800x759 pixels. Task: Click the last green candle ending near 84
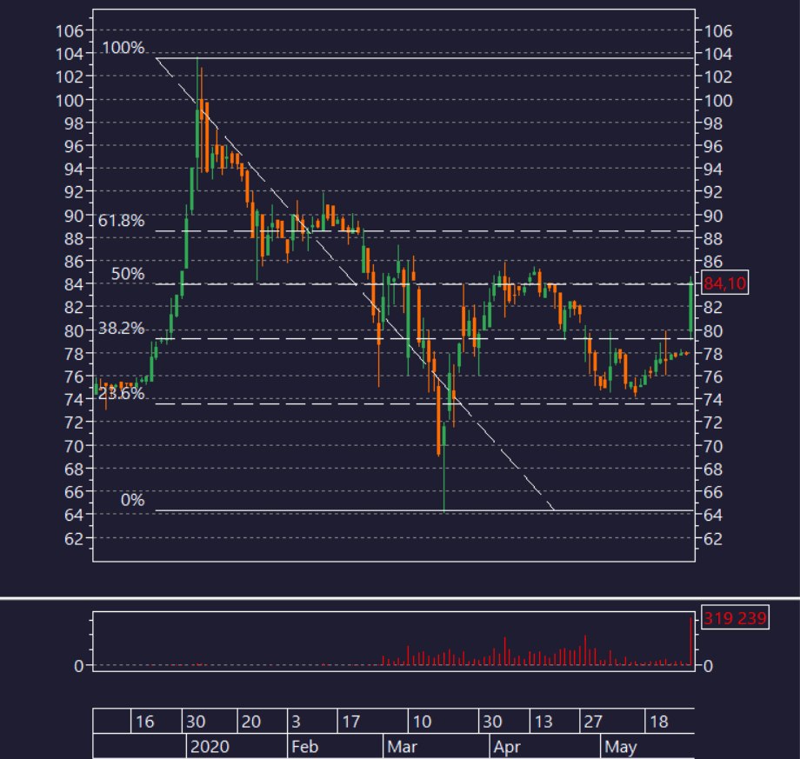(x=690, y=308)
